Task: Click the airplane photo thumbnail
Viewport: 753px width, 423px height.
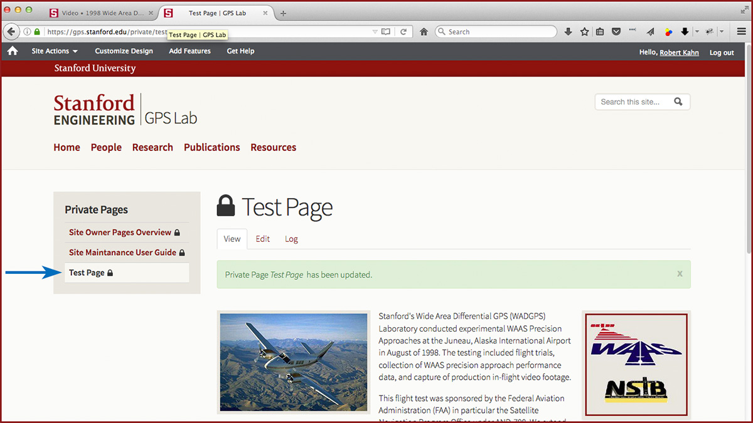Action: [294, 362]
